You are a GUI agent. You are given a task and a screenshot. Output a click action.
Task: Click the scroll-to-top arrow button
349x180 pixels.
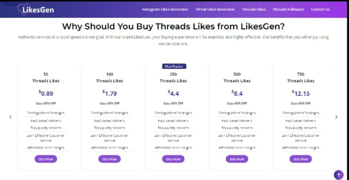pyautogui.click(x=339, y=175)
